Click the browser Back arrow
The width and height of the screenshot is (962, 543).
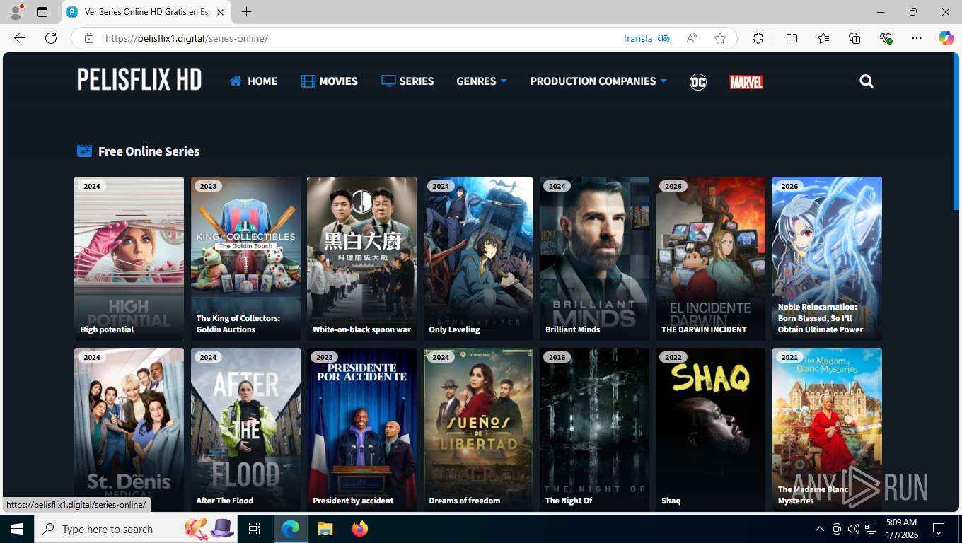20,38
